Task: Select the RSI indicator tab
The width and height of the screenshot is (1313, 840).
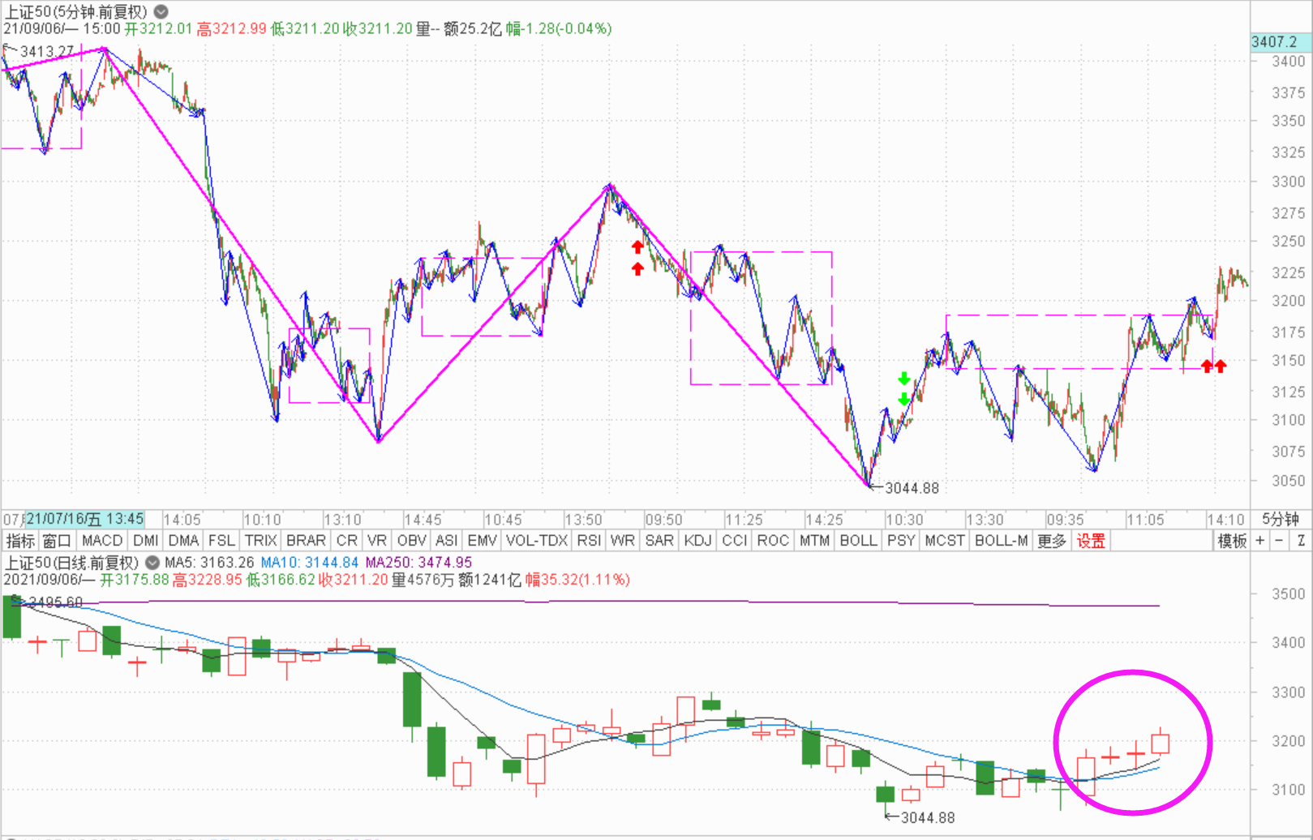Action: (589, 541)
